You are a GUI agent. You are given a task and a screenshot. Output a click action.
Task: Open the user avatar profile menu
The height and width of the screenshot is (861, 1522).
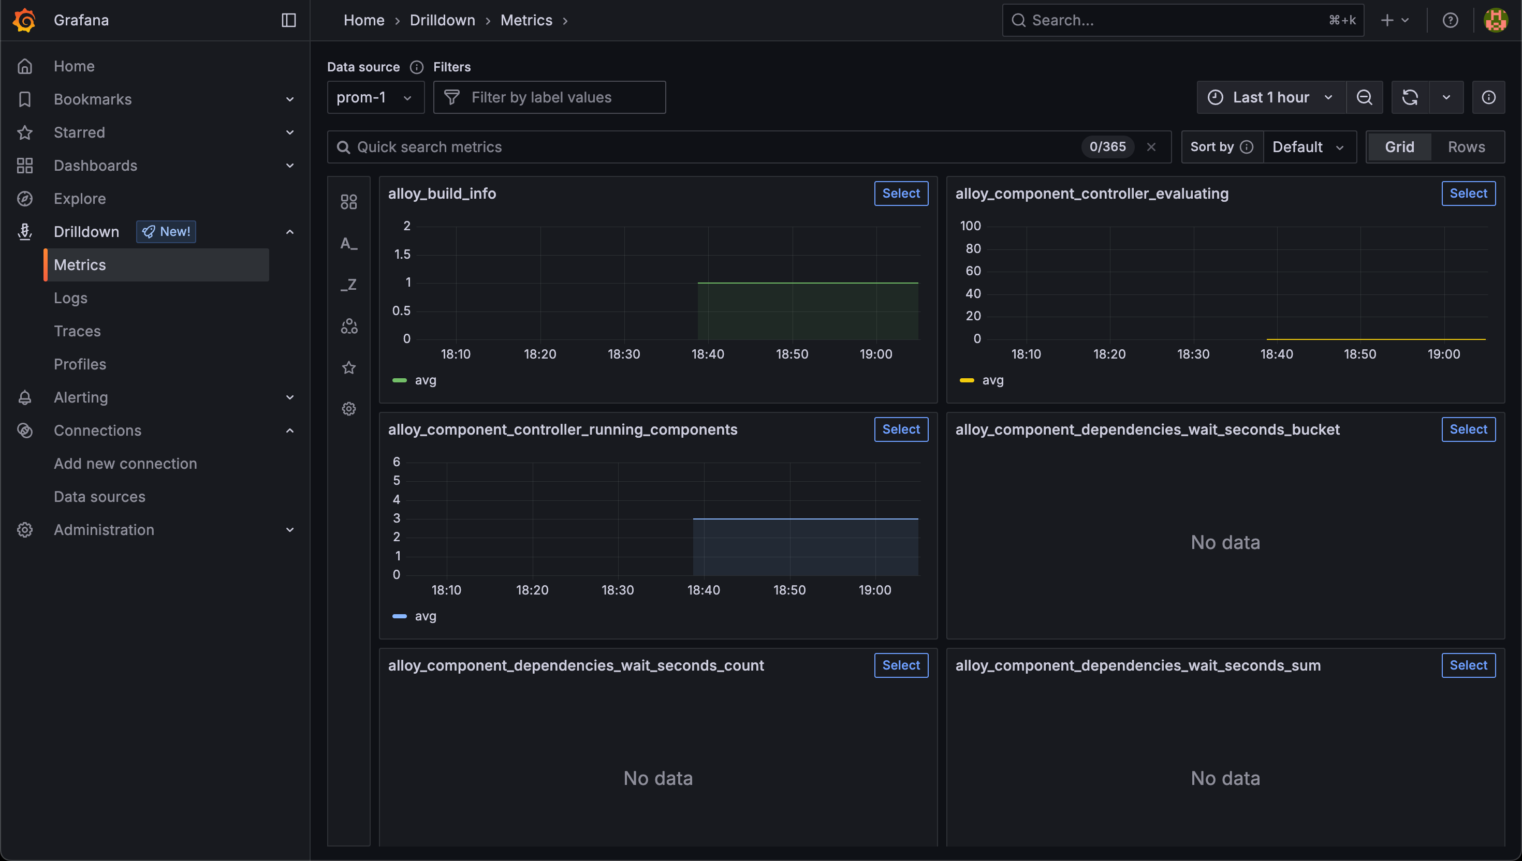coord(1496,20)
